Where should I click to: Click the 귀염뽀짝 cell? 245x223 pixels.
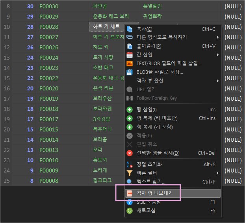click(180, 17)
